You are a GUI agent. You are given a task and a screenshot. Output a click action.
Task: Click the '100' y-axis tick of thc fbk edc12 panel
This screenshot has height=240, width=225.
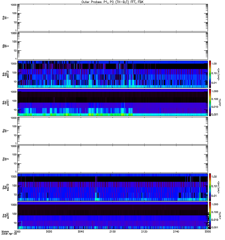tap(14, 186)
